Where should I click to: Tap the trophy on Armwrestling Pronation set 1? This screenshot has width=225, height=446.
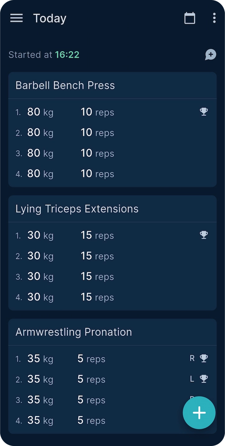tap(204, 358)
